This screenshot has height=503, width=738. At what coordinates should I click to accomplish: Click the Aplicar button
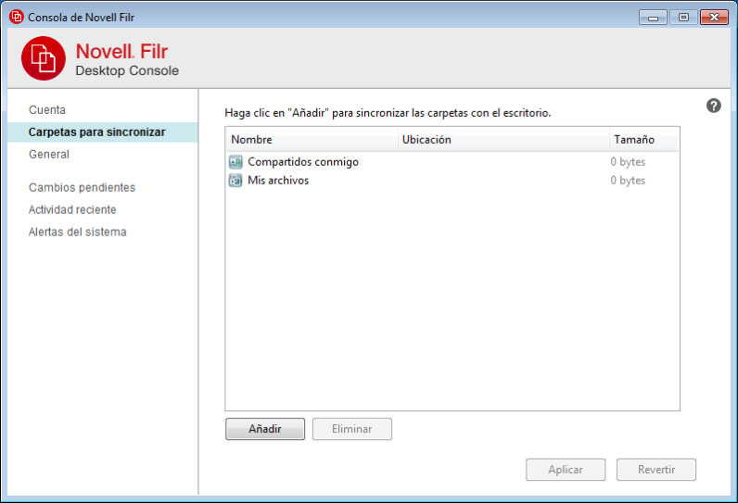(566, 470)
